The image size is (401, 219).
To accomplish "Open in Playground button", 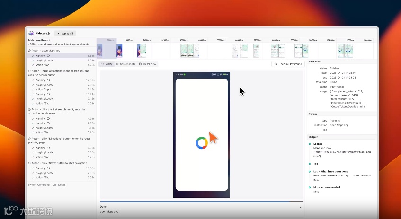I will point(288,64).
